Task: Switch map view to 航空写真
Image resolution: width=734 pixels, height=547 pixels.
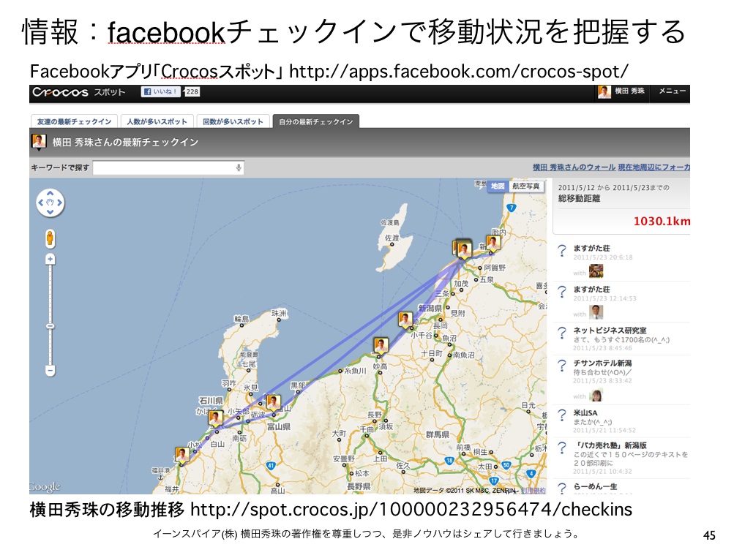Action: tap(526, 186)
